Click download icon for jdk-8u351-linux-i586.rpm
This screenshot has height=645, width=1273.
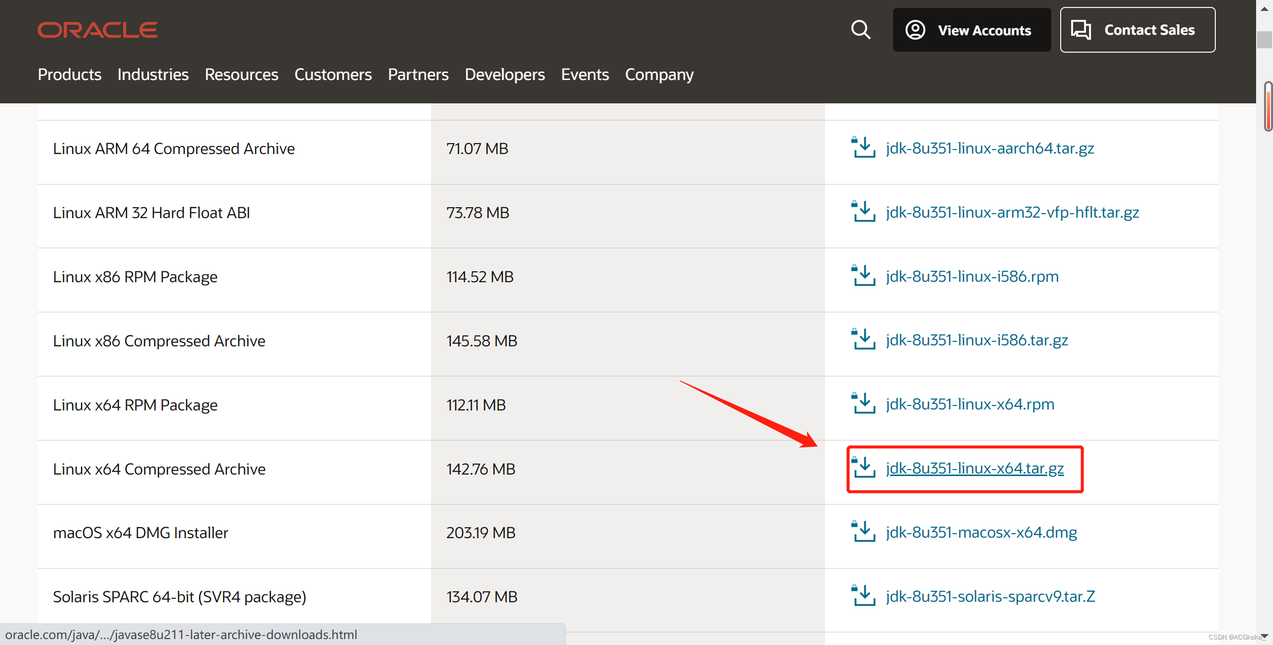[x=863, y=276]
